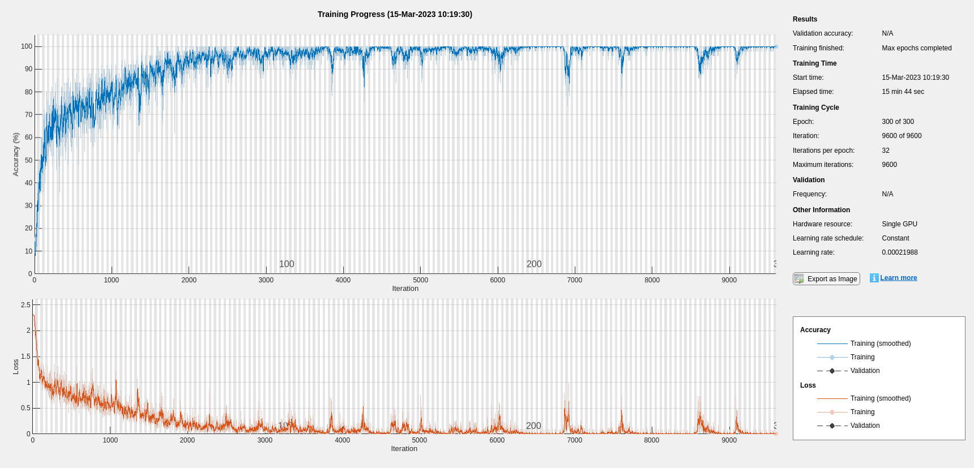Click the epoch 200 label on loss plot
This screenshot has height=468, width=974.
click(x=533, y=426)
